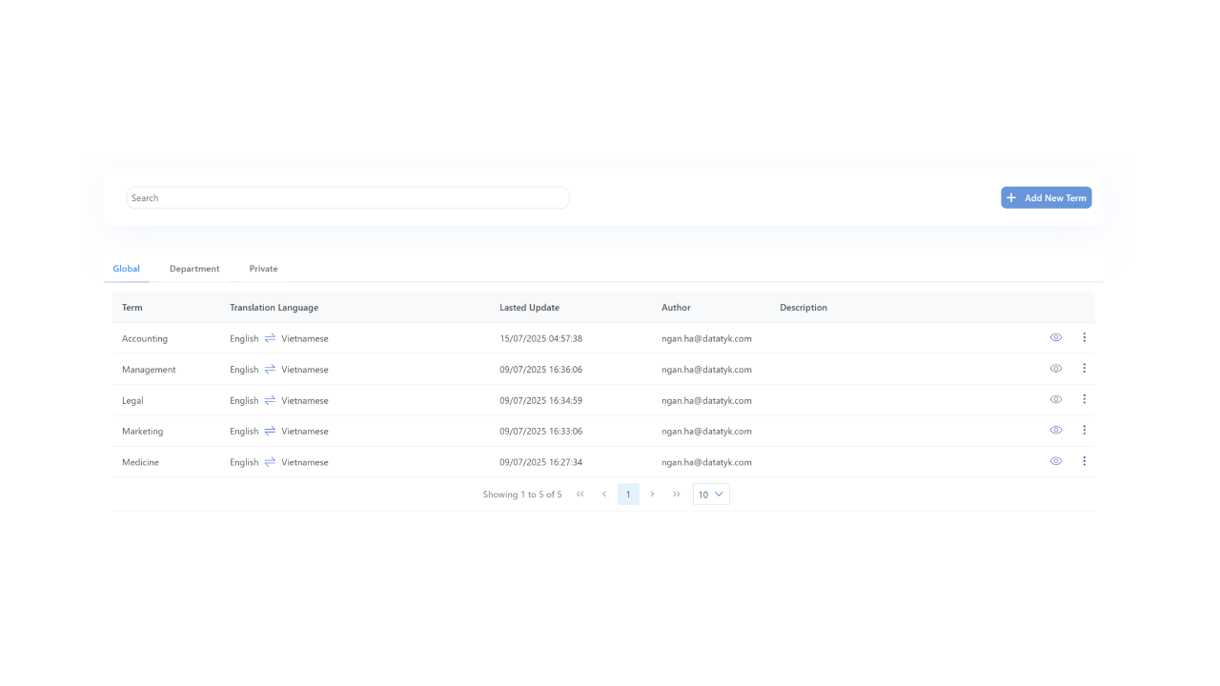Click the swap arrows icon in Medicine row
Image resolution: width=1220 pixels, height=686 pixels.
point(270,462)
